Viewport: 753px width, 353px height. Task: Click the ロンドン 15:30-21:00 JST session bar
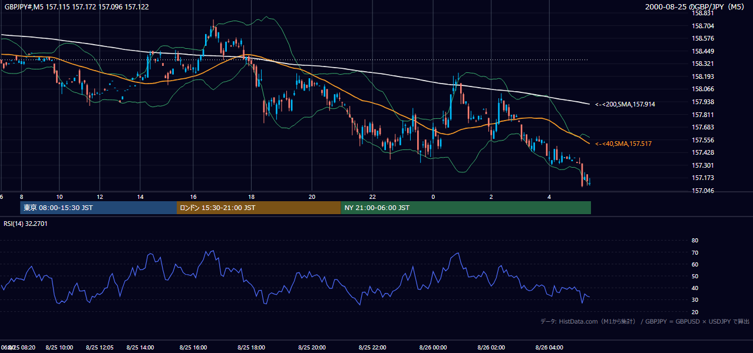[259, 208]
